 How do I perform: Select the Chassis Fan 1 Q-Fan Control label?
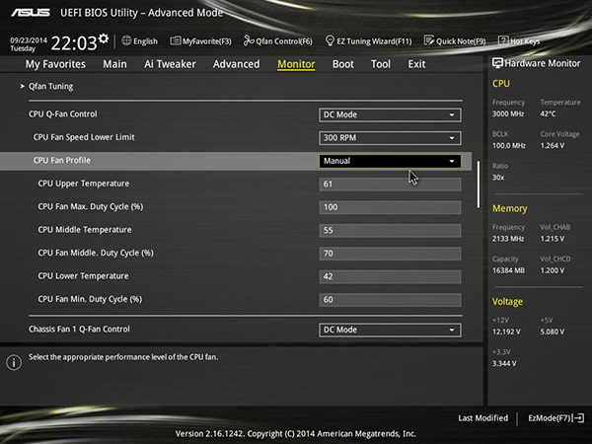79,330
